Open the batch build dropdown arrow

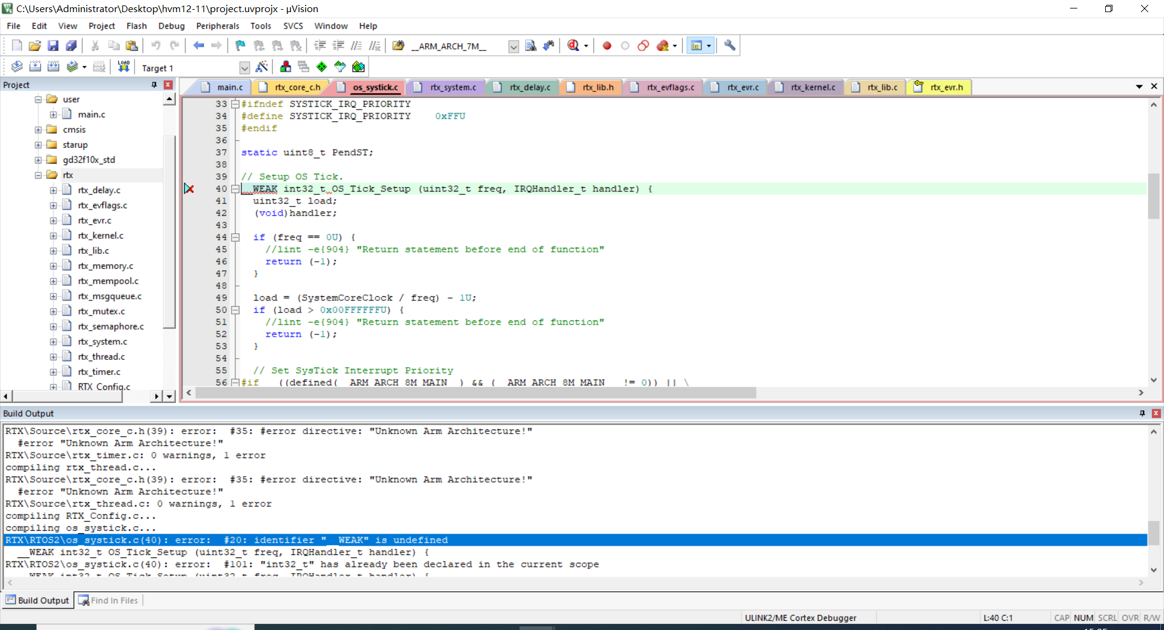pos(84,67)
